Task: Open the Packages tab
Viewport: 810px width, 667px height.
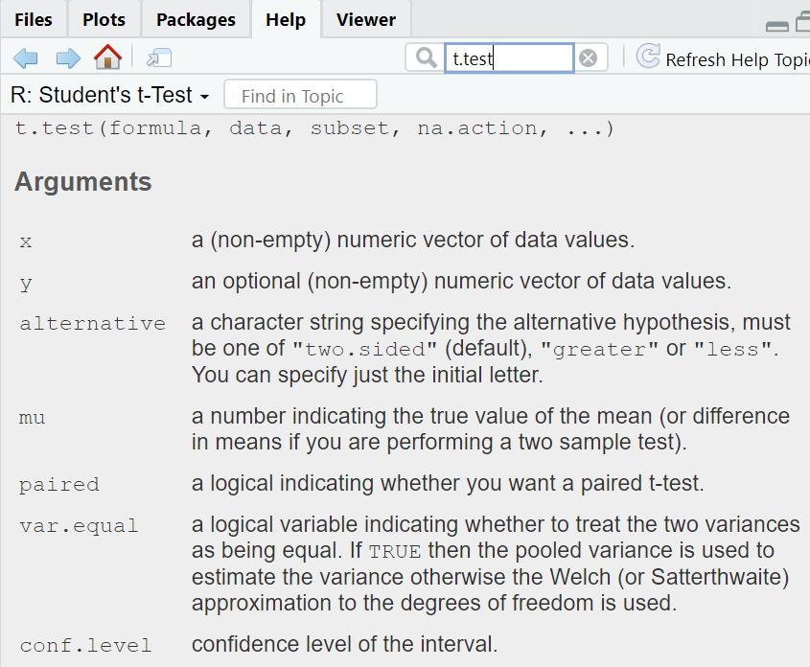Action: point(196,19)
